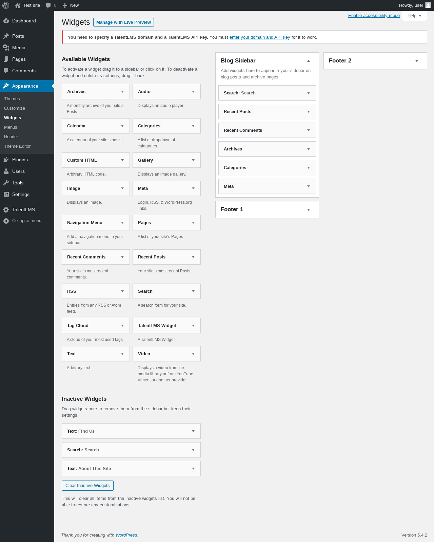This screenshot has height=542, width=434.
Task: Collapse the admin menu arrow icon
Action: pos(6,221)
